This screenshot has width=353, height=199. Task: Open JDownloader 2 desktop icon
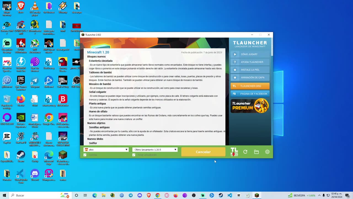[35, 27]
